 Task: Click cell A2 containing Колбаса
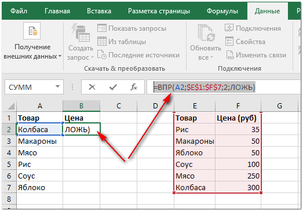click(39, 129)
